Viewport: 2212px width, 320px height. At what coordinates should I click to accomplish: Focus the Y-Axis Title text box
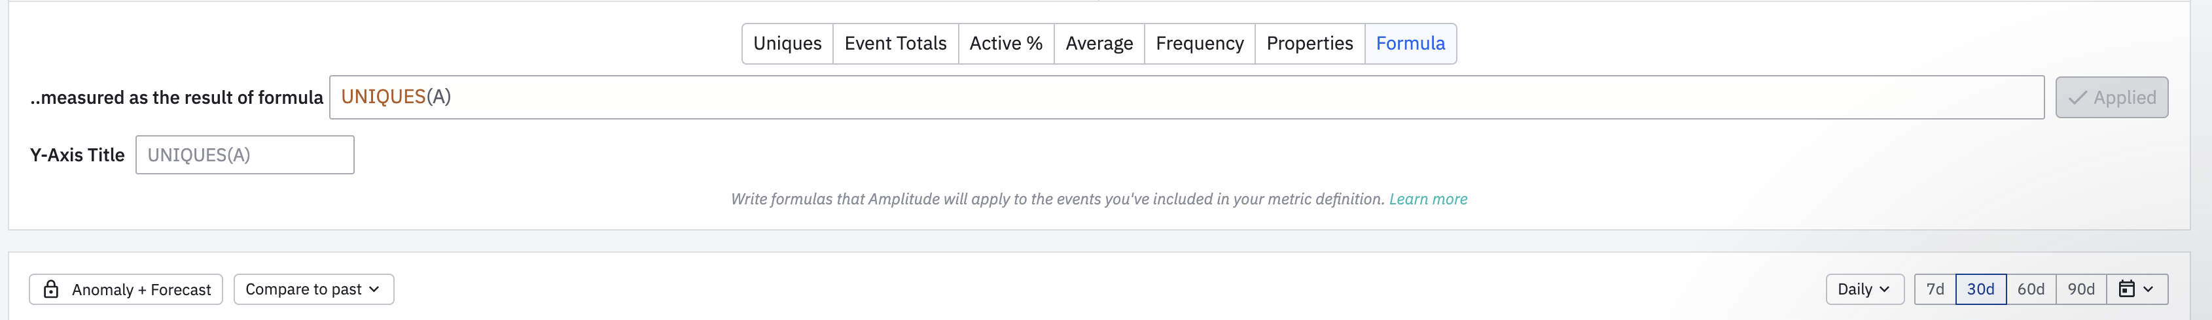coord(245,155)
